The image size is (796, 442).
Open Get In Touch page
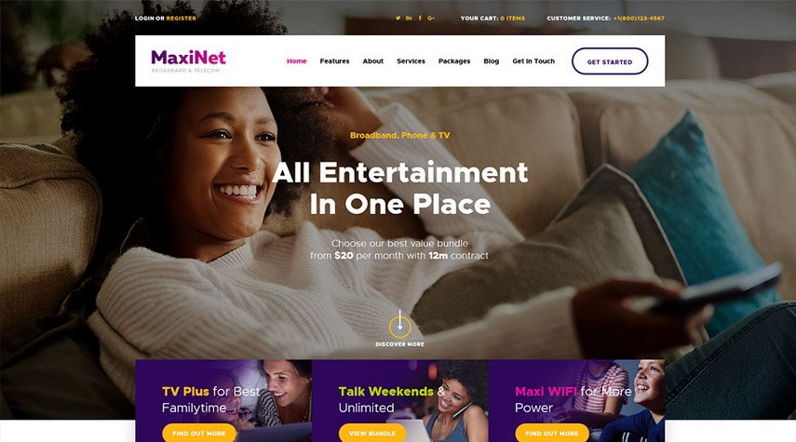[533, 60]
